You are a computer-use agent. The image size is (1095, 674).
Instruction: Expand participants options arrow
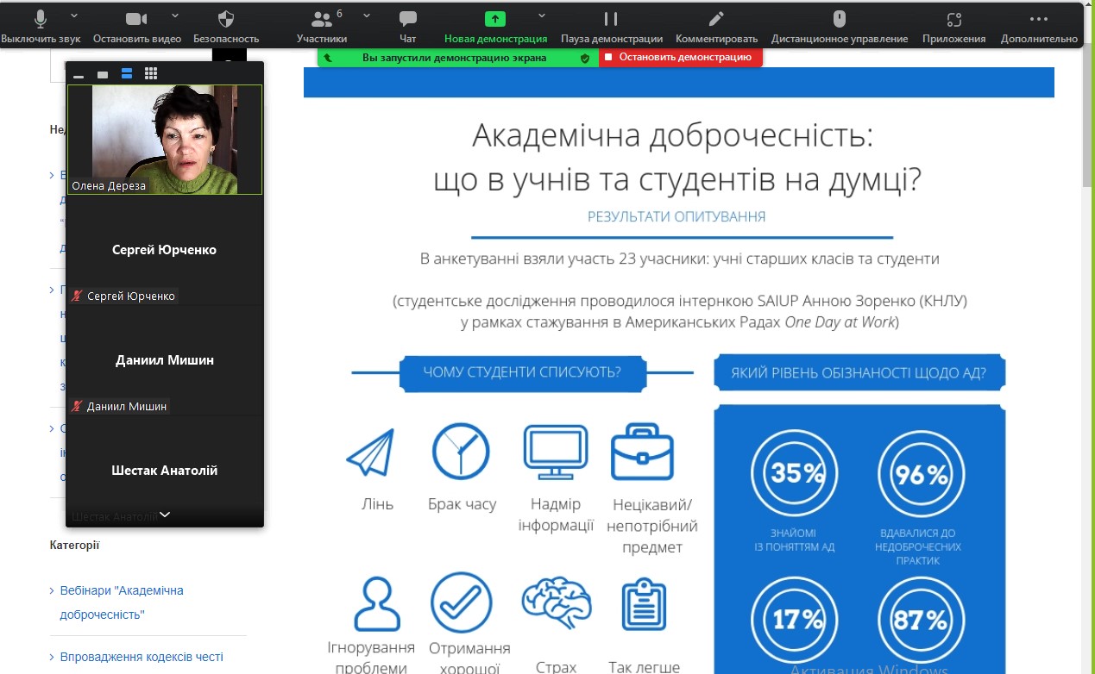(367, 16)
